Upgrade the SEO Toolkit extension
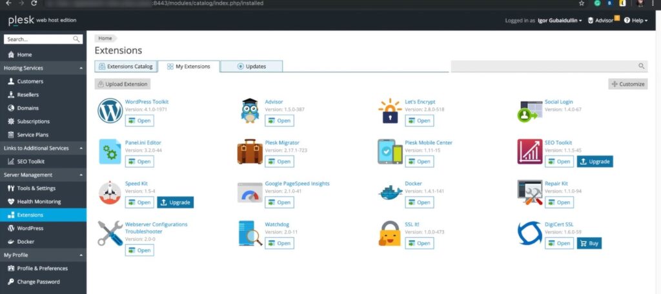The width and height of the screenshot is (661, 294). tap(595, 161)
